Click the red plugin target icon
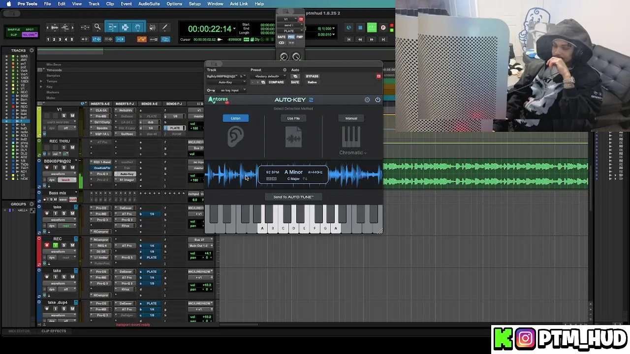630x354 pixels. [378, 76]
